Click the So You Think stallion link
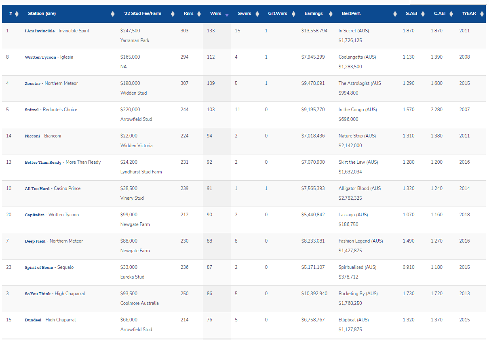Image resolution: width=489 pixels, height=340 pixels. [x=38, y=294]
